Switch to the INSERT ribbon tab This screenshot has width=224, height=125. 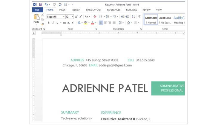click(63, 10)
